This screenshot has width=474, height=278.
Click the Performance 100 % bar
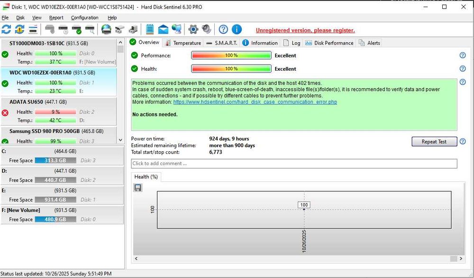tap(231, 56)
